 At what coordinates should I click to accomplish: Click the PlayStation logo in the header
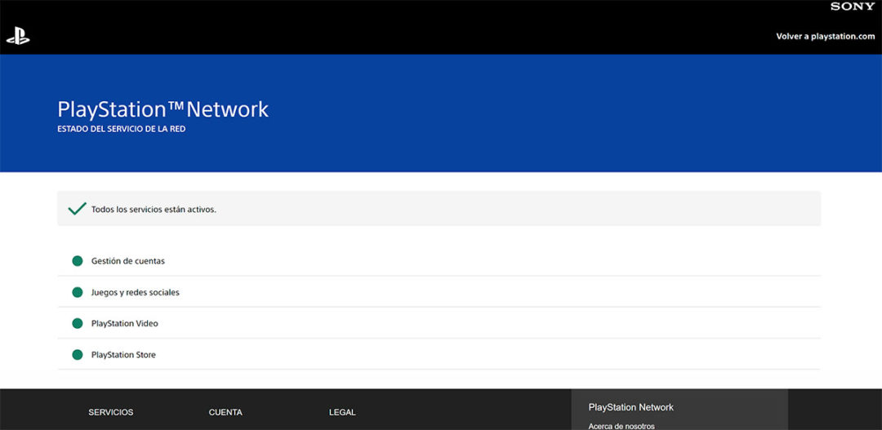pos(17,36)
